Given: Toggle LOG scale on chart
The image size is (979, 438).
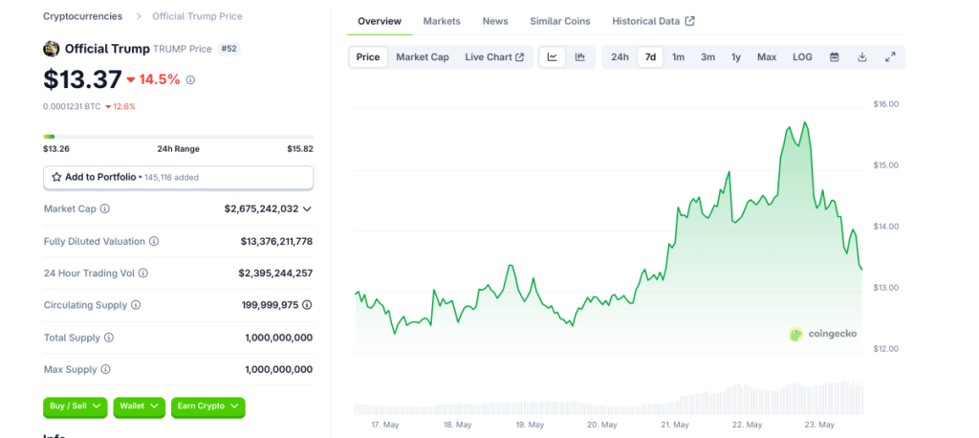Looking at the screenshot, I should pos(802,56).
